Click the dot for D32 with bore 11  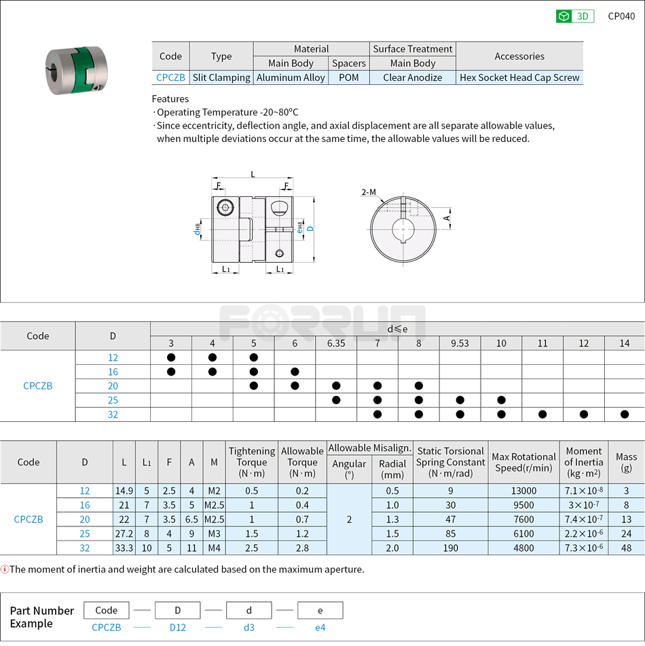click(542, 414)
